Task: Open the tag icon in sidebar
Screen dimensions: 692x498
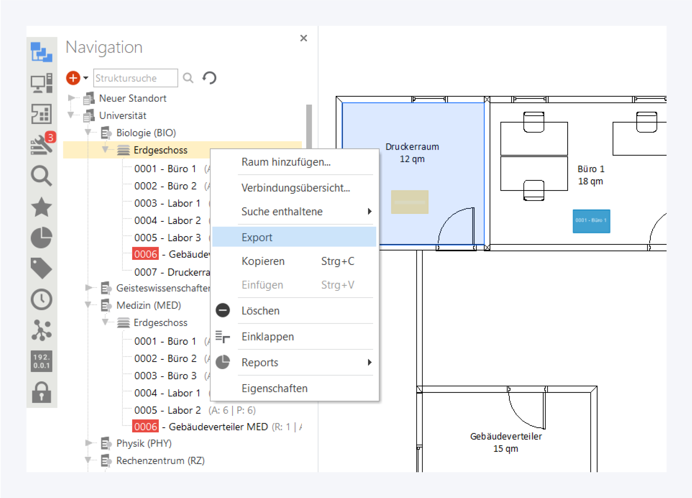Action: pos(42,268)
